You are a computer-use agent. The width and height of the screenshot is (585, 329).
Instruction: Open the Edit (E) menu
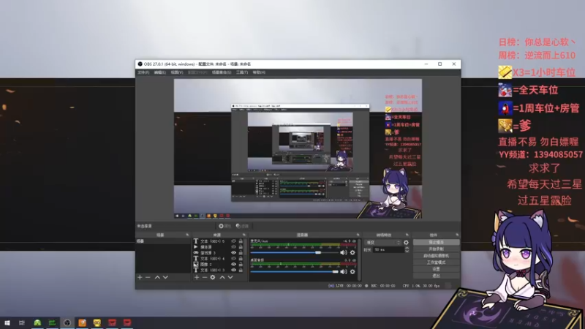(159, 72)
